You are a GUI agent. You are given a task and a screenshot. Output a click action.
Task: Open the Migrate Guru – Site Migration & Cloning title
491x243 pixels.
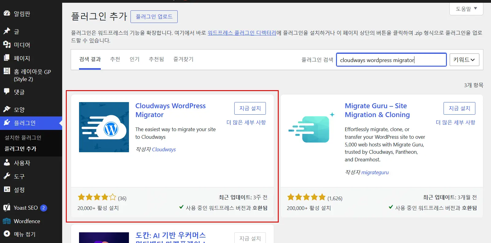coord(377,110)
